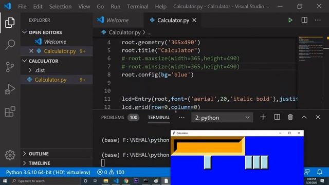Open the Source Control view
Screen dimensions: 329x185
tap(10, 67)
